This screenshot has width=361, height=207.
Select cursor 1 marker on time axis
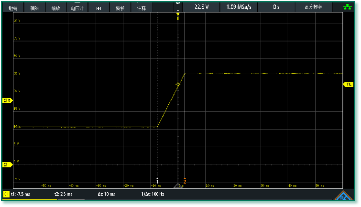[157, 180]
